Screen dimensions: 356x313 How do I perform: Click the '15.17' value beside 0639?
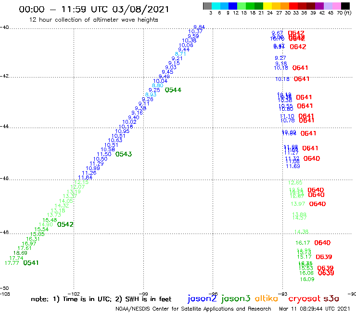click(x=304, y=257)
